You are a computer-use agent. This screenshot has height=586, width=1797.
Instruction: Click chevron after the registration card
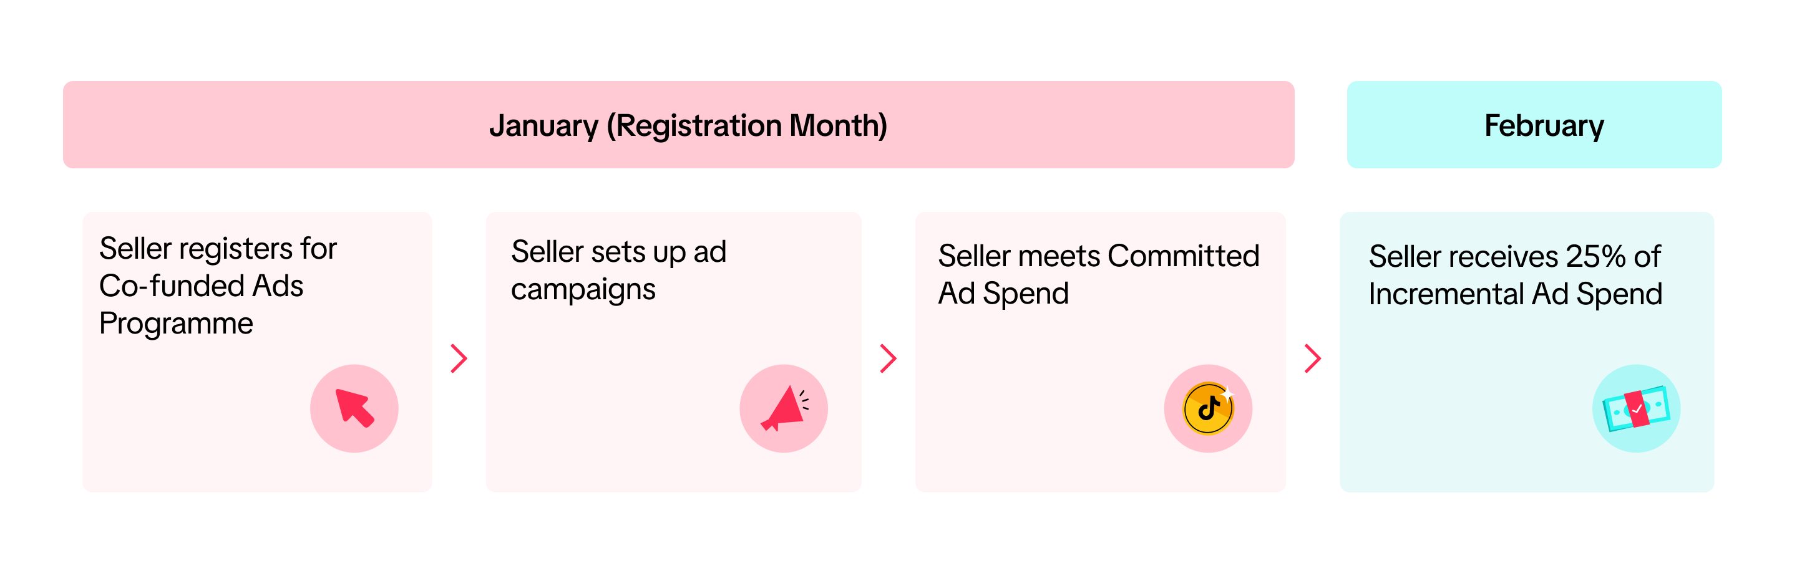click(459, 358)
